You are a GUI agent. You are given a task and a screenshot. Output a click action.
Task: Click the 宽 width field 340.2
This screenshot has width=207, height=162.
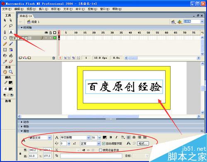click(x=33, y=150)
